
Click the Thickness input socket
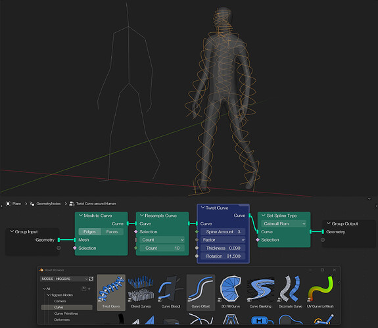pyautogui.click(x=197, y=248)
